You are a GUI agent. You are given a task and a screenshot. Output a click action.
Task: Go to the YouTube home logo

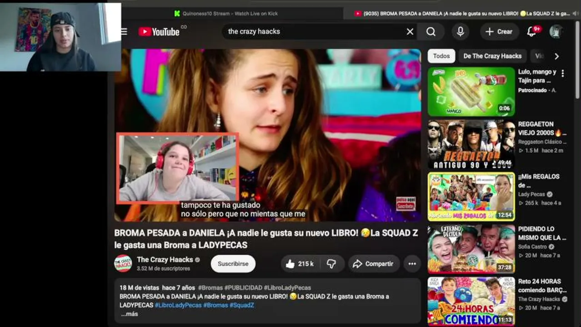pos(159,31)
